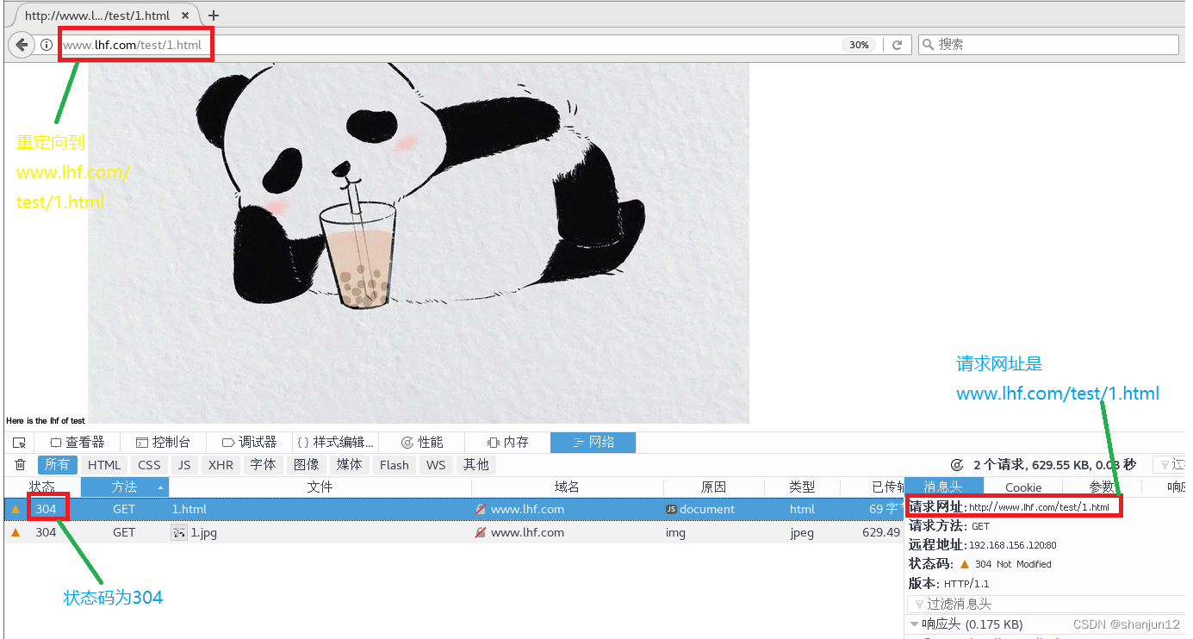The height and width of the screenshot is (639, 1193).
Task: Open site information icon in address bar
Action: pos(46,45)
